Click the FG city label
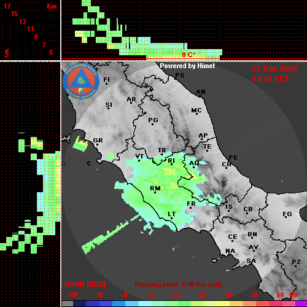Screen dimensions: 307x307 click(287, 214)
